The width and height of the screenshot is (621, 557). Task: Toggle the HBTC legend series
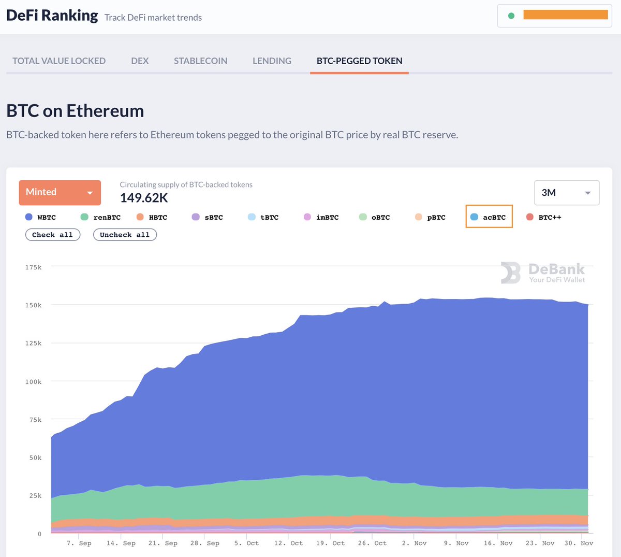(x=152, y=217)
